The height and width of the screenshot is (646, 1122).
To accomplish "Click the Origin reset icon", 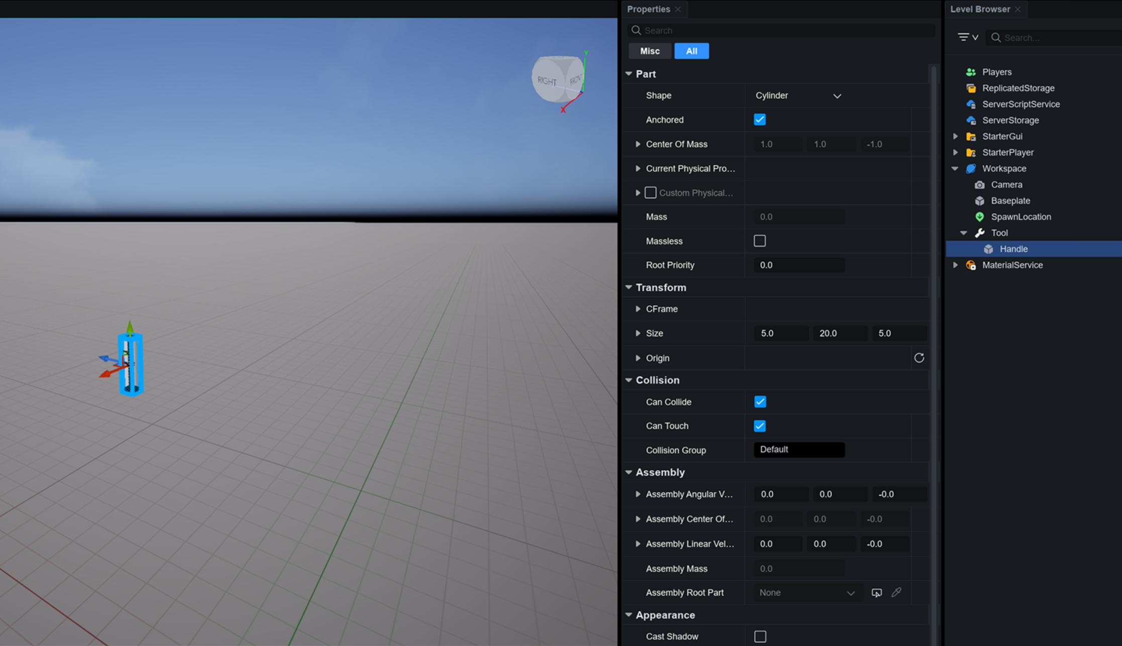I will coord(919,358).
